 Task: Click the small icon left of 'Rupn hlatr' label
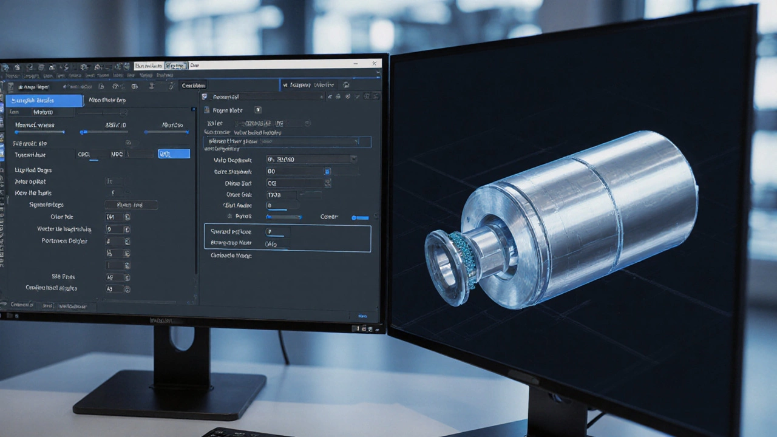tap(207, 110)
